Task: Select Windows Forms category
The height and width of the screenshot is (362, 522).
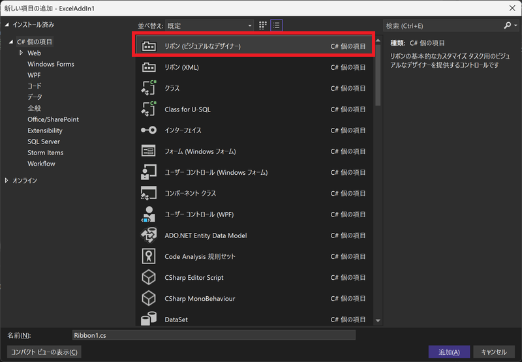Action: click(51, 64)
